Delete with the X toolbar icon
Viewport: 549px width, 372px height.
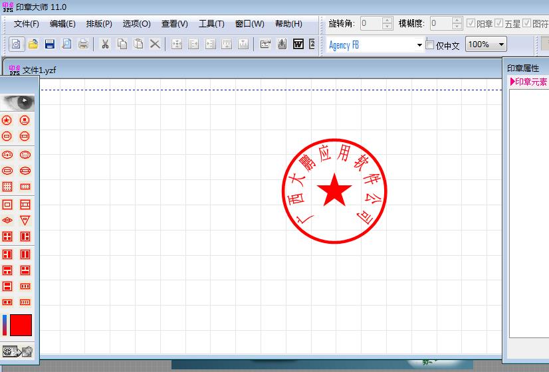point(155,45)
